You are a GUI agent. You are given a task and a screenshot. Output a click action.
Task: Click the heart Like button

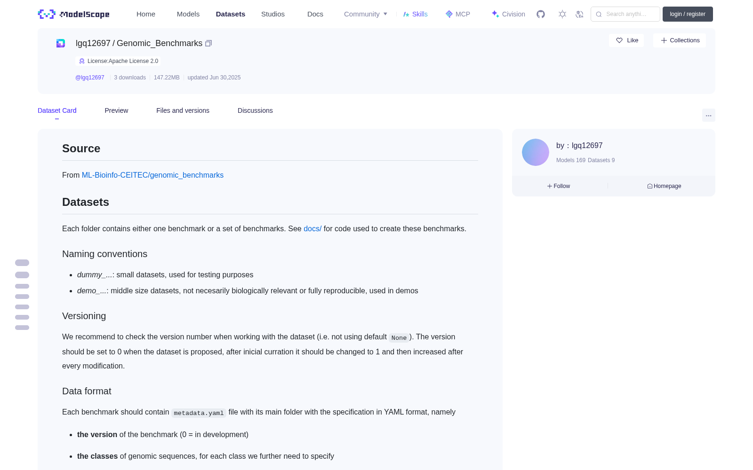tap(626, 40)
